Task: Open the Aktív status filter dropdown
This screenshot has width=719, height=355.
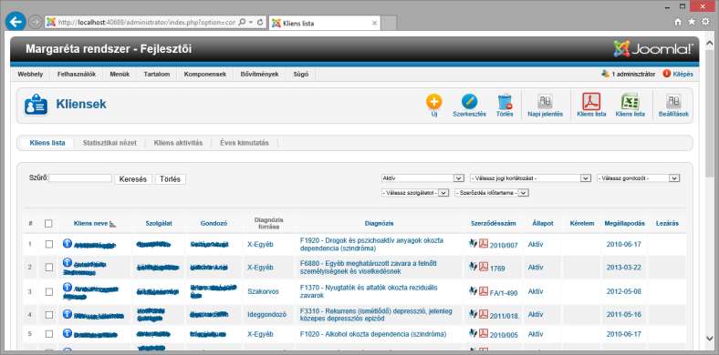Action: point(422,178)
